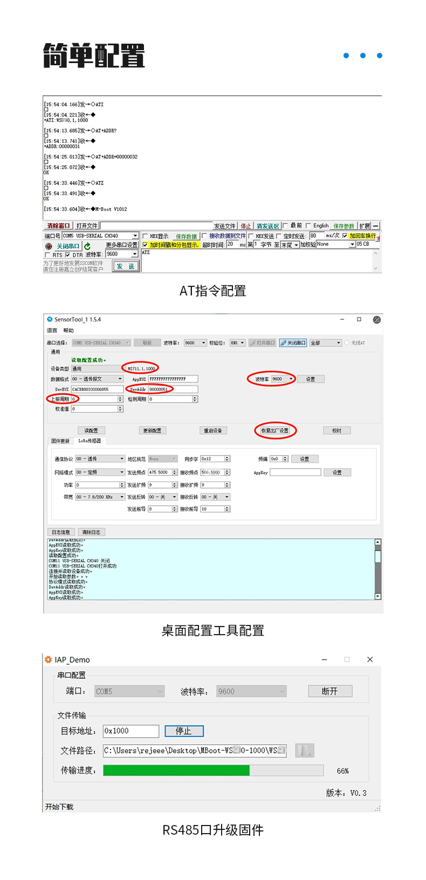Check the 最前 checkbox

286,226
